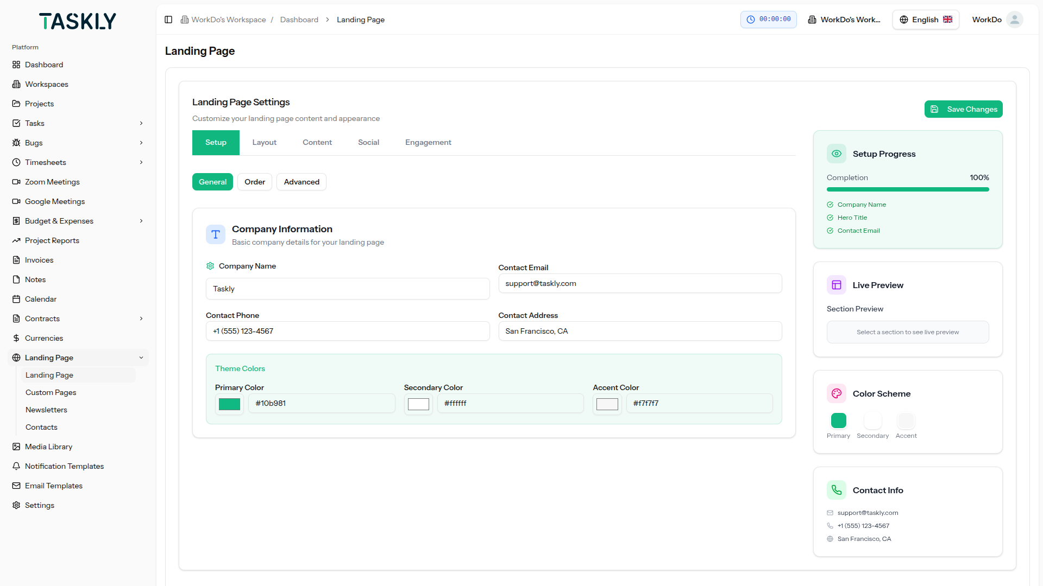Click the Primary Color green swatch
Viewport: 1043px width, 586px height.
pos(229,404)
